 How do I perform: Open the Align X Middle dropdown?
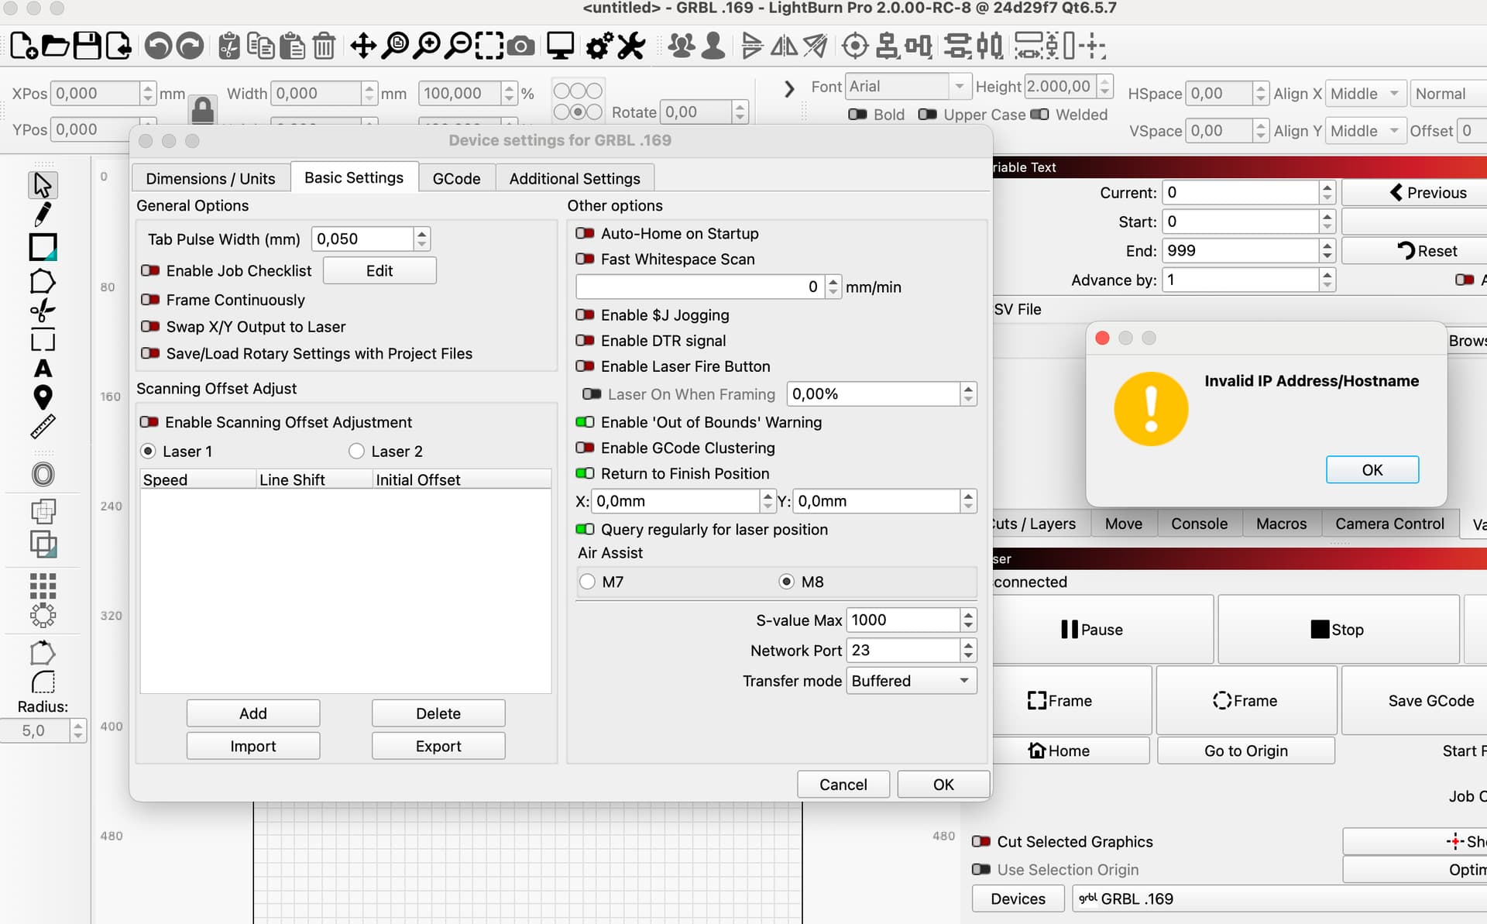[1365, 94]
